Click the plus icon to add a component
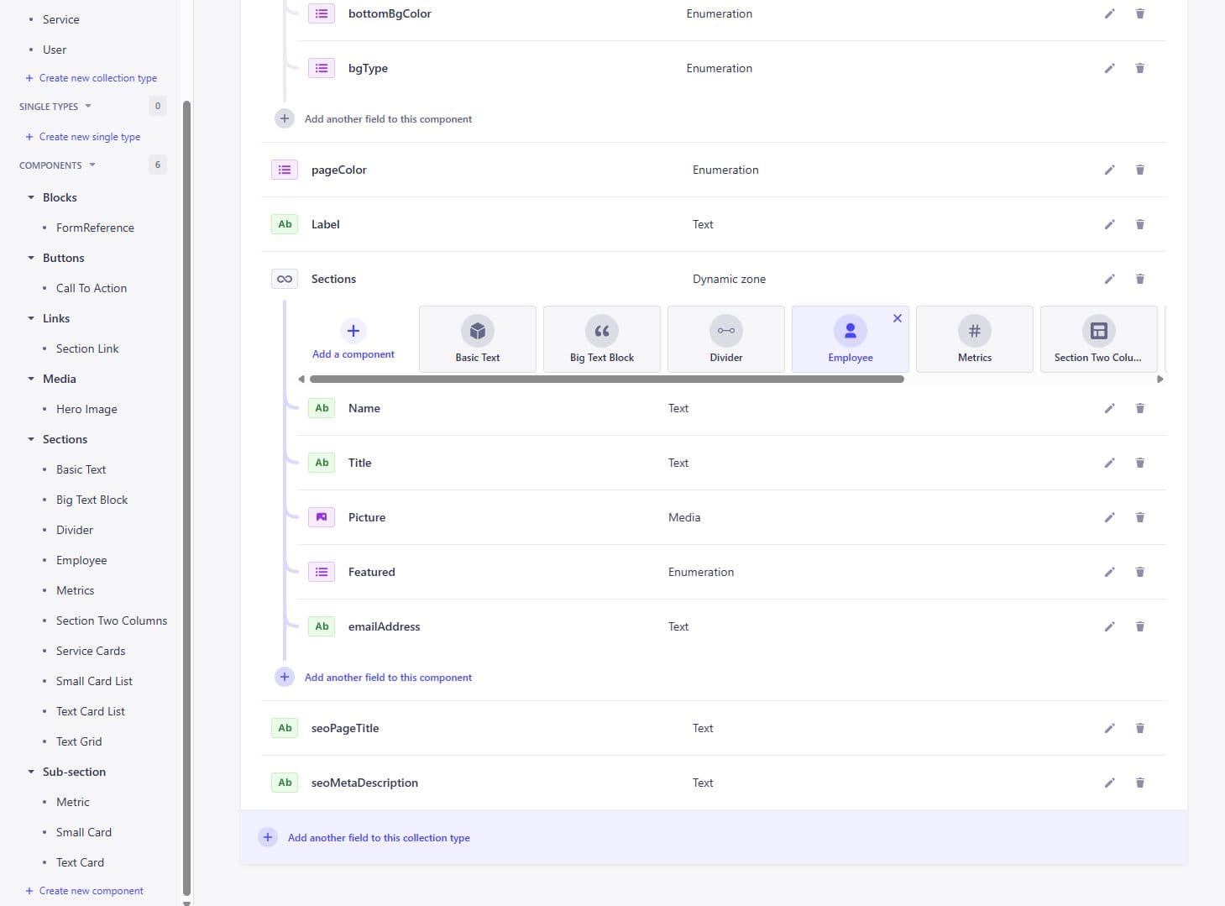The height and width of the screenshot is (906, 1225). coord(353,331)
